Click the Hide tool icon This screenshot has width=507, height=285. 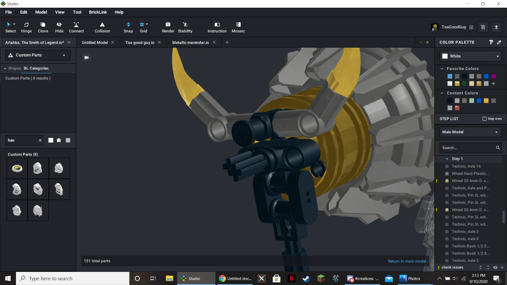pyautogui.click(x=59, y=24)
